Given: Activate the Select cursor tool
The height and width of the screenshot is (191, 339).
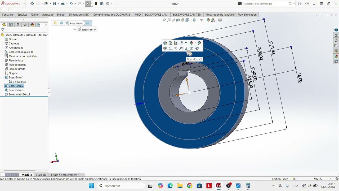Looking at the screenshot, I should [x=88, y=4].
